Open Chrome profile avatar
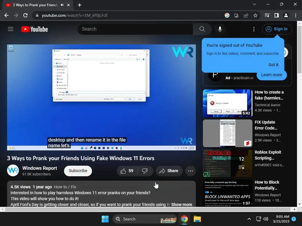Screen dimensions: 302x226 click(286, 15)
